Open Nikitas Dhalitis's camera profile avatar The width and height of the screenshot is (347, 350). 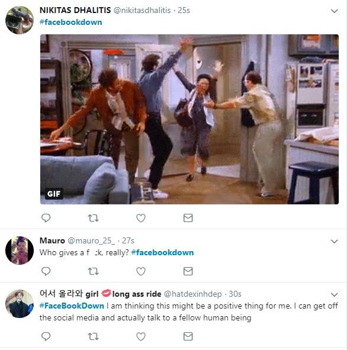coord(20,20)
